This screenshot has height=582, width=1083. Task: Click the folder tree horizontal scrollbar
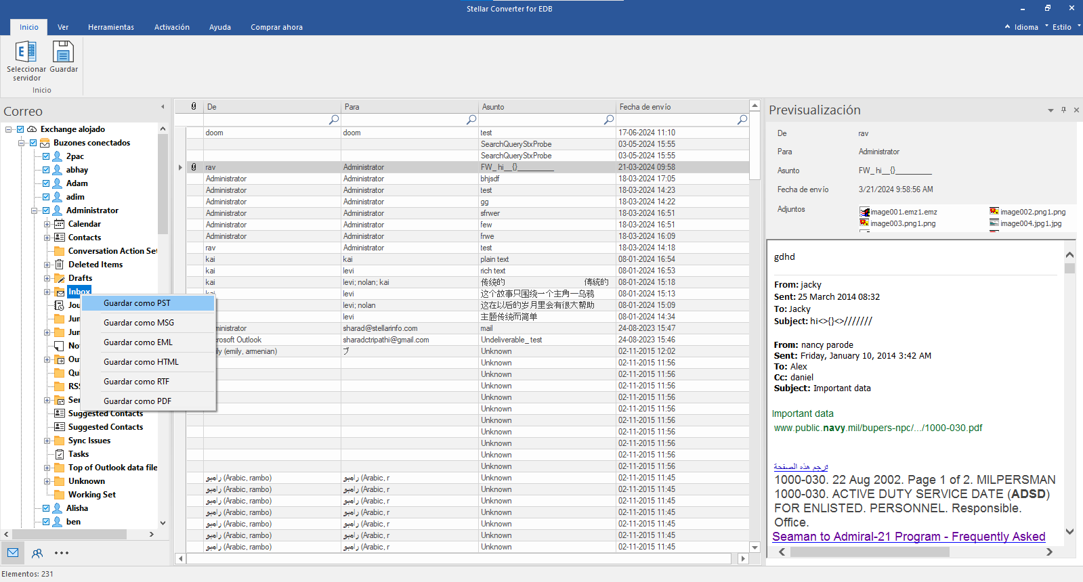[68, 534]
